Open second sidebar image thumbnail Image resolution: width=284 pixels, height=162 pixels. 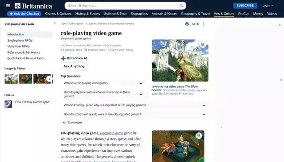point(26,79)
